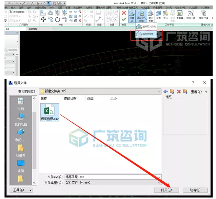Select the Rotate tool circular arrow icon
This screenshot has height=199, width=216.
coord(57,20)
